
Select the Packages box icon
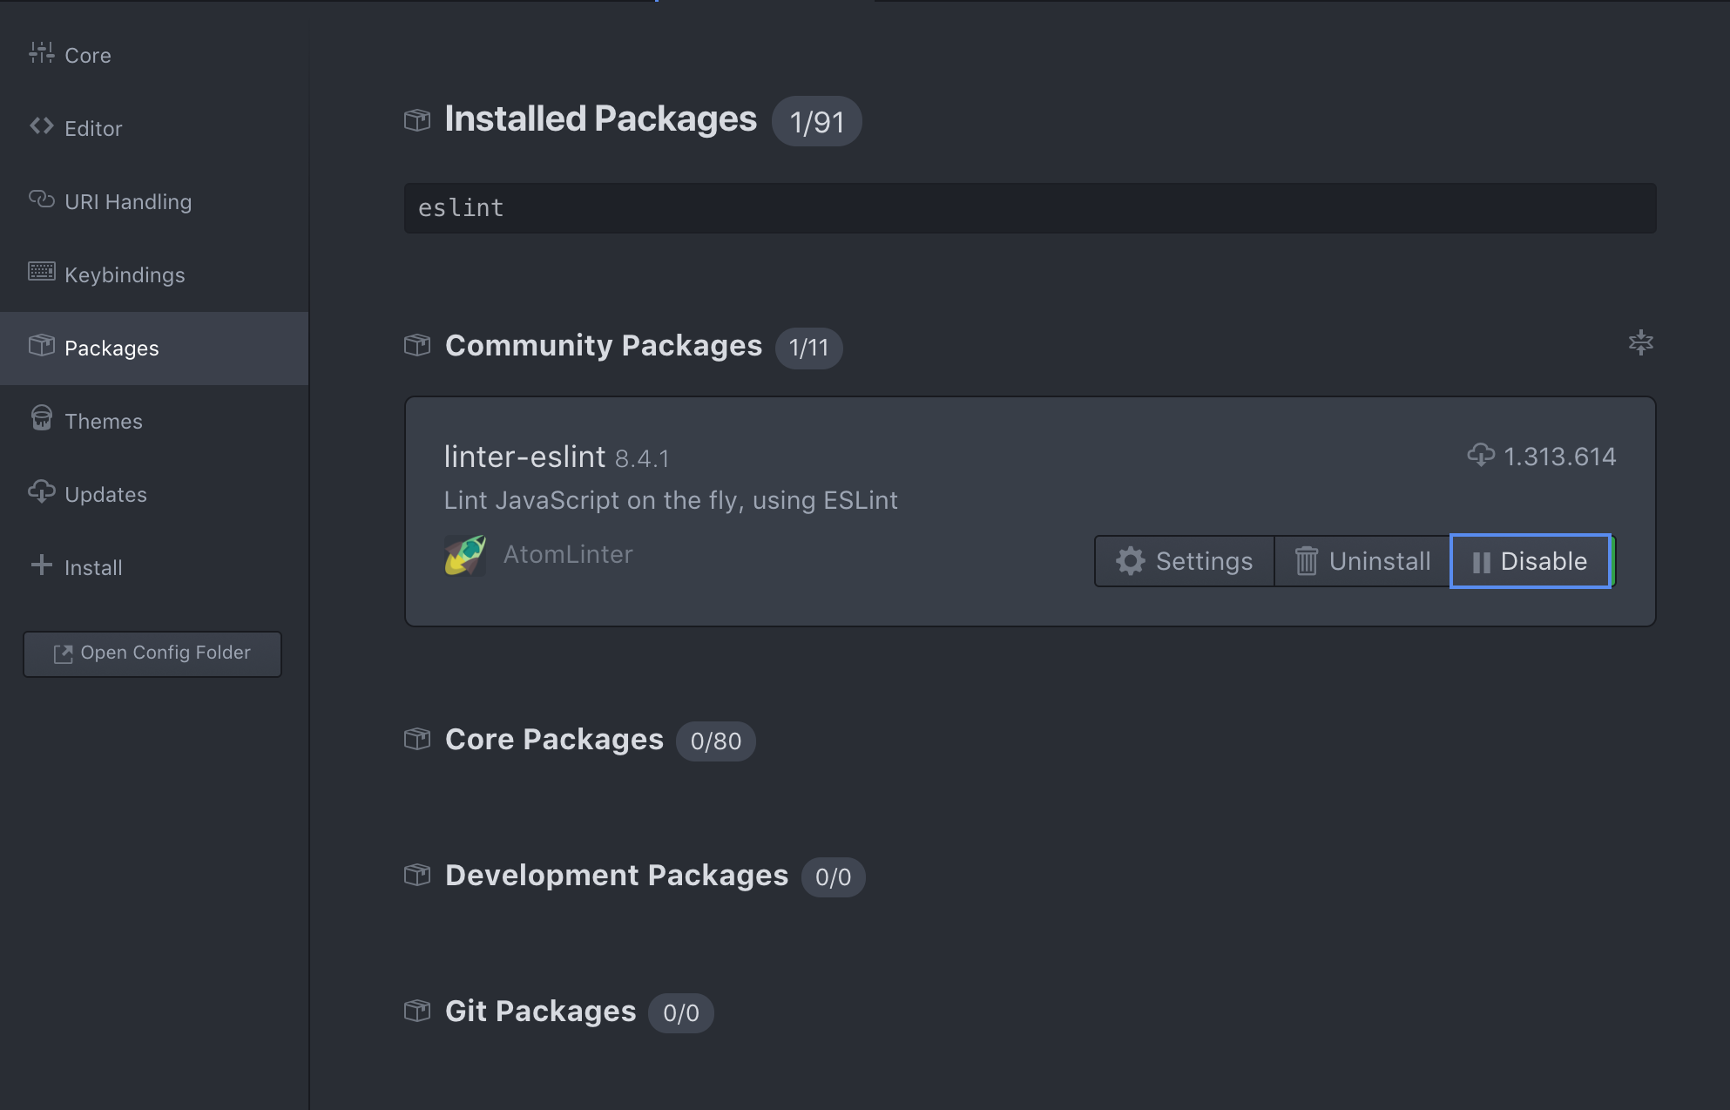41,346
